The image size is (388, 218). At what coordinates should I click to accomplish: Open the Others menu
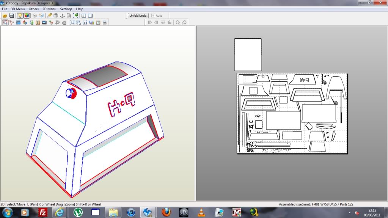tap(33, 9)
